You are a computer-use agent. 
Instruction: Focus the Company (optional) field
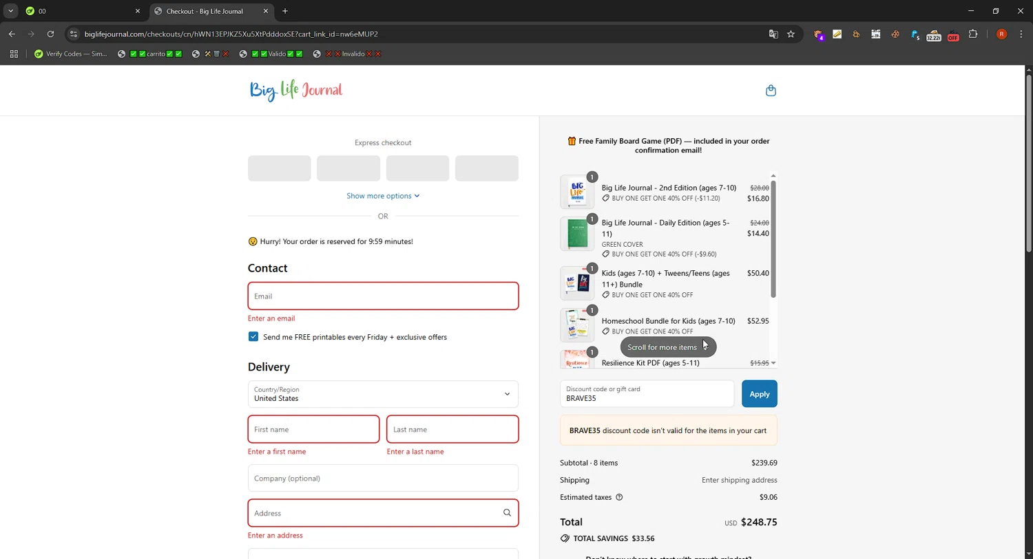click(x=383, y=478)
